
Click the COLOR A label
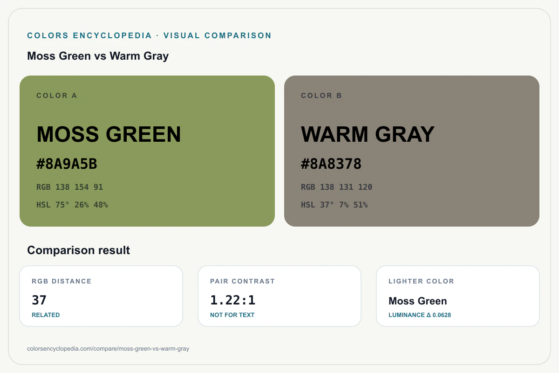[57, 96]
